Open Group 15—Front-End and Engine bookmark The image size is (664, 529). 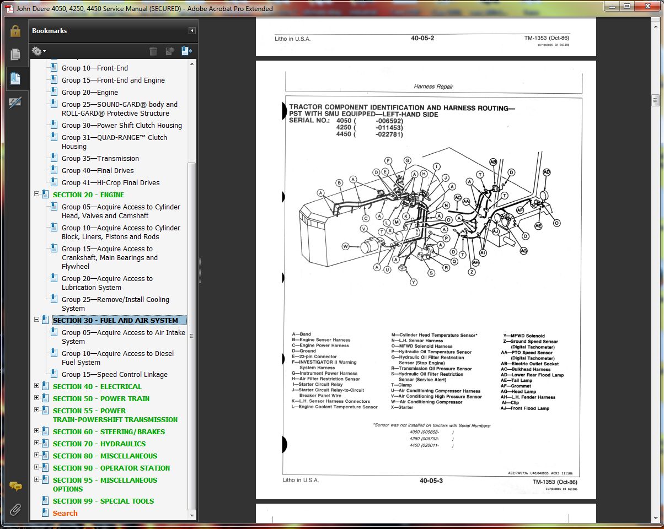(x=113, y=80)
